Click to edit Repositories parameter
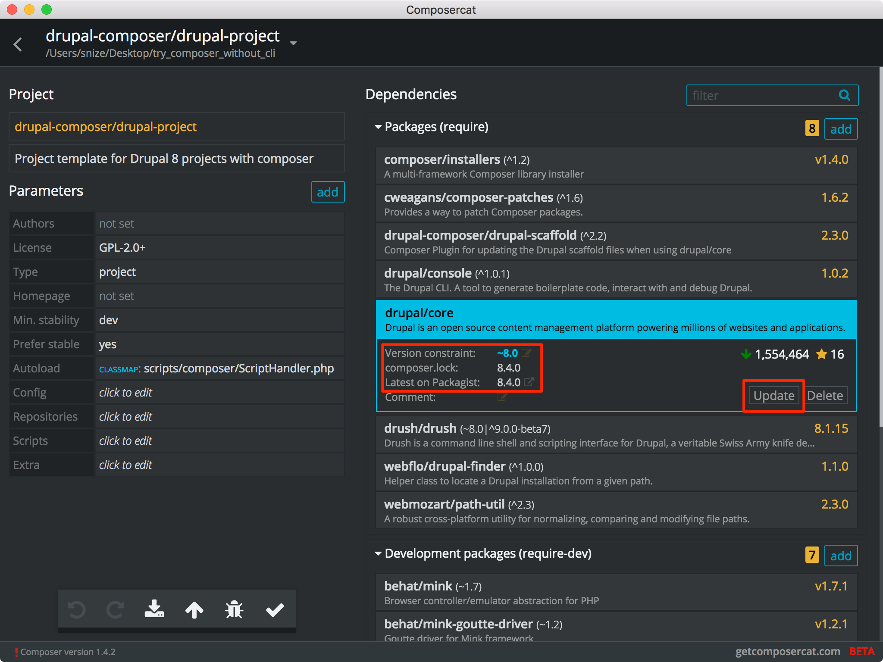 pos(219,416)
